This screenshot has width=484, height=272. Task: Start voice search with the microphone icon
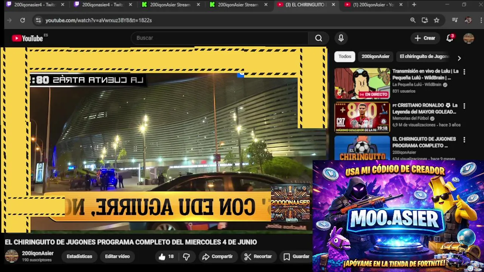point(341,38)
